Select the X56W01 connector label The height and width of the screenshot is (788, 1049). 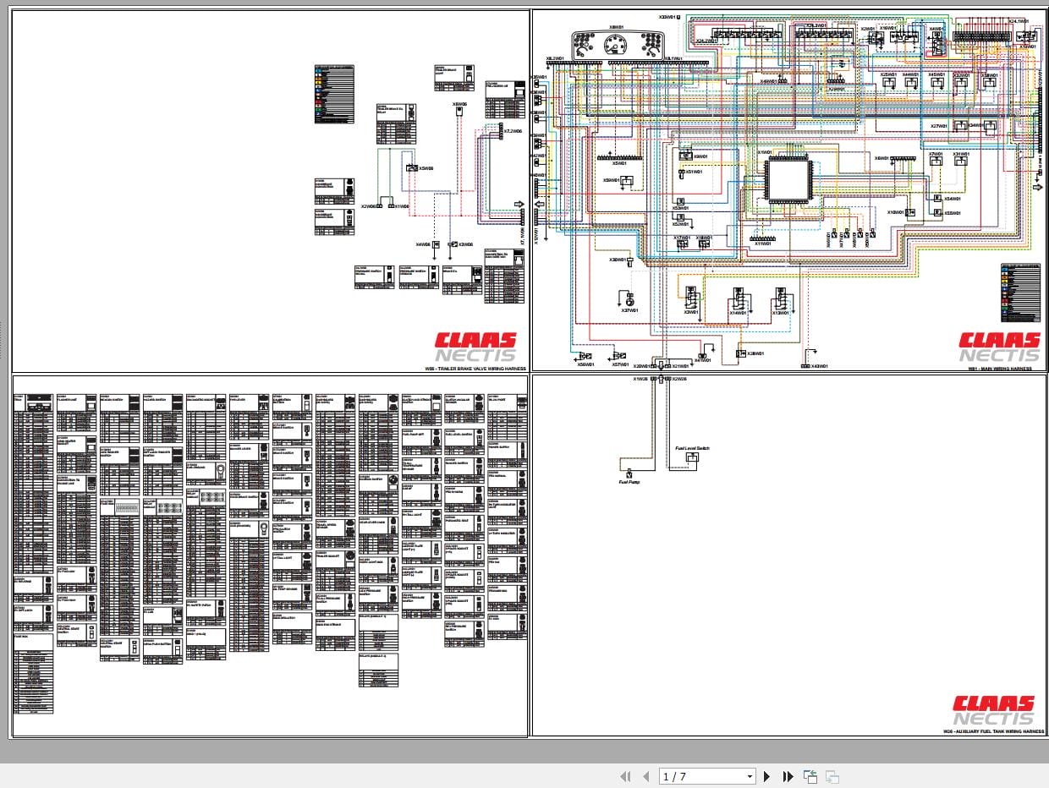pos(586,364)
